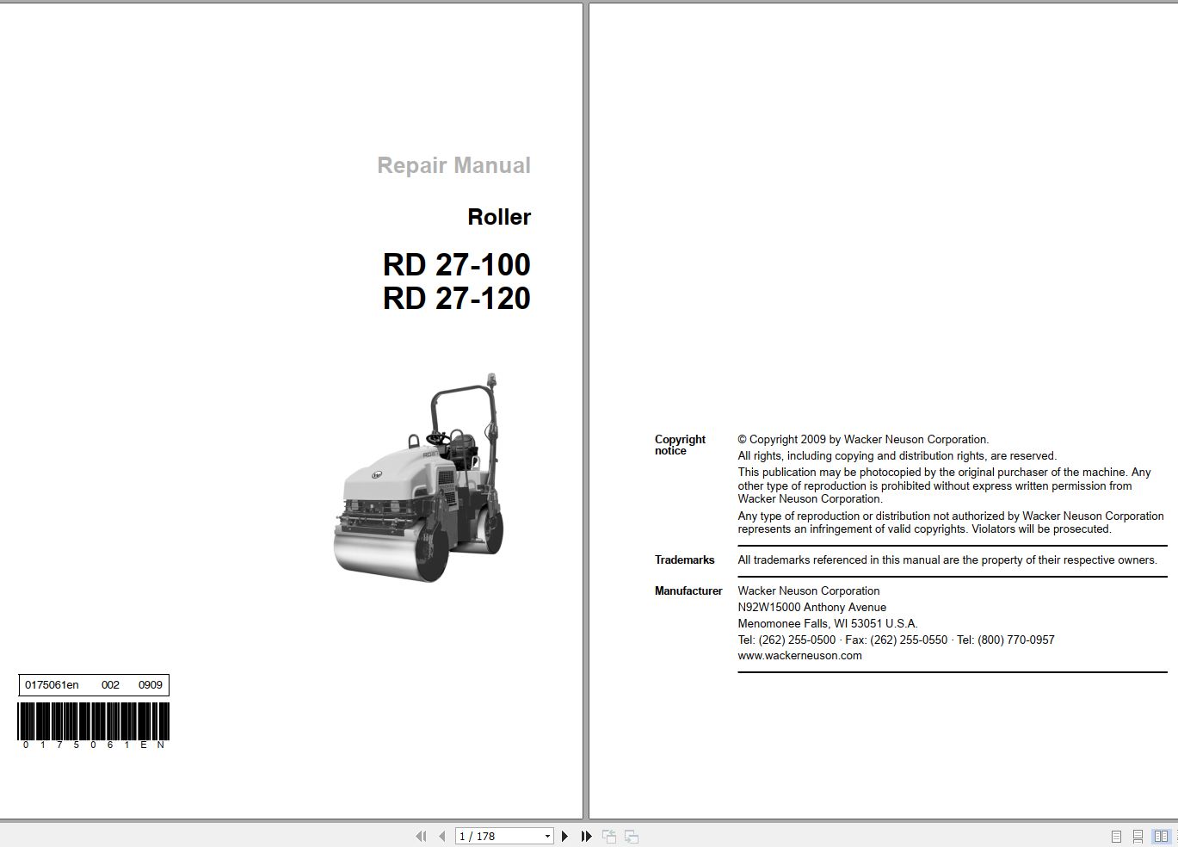Click the 'Manufacturer' label
Image resolution: width=1178 pixels, height=847 pixels.
coord(688,590)
